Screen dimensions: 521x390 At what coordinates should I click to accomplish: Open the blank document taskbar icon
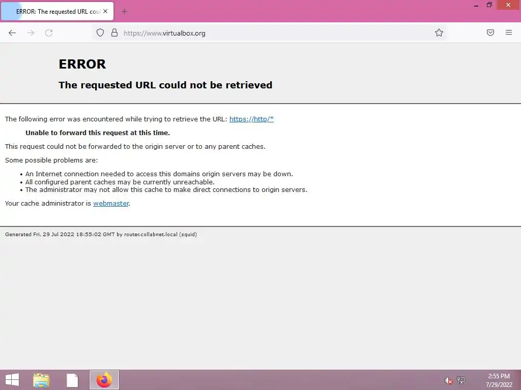(72, 380)
